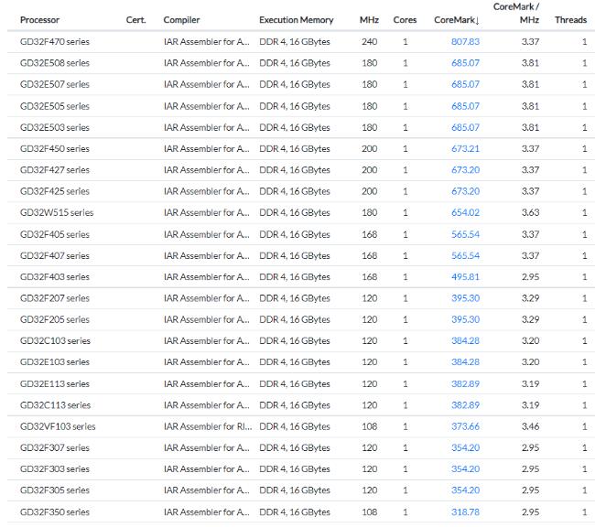595x527 pixels.
Task: Open GD32F405 score 565.54 link
Action: pos(465,234)
